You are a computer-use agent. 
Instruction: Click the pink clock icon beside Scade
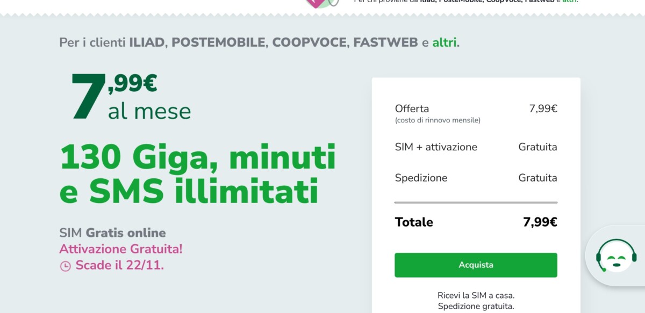point(65,266)
